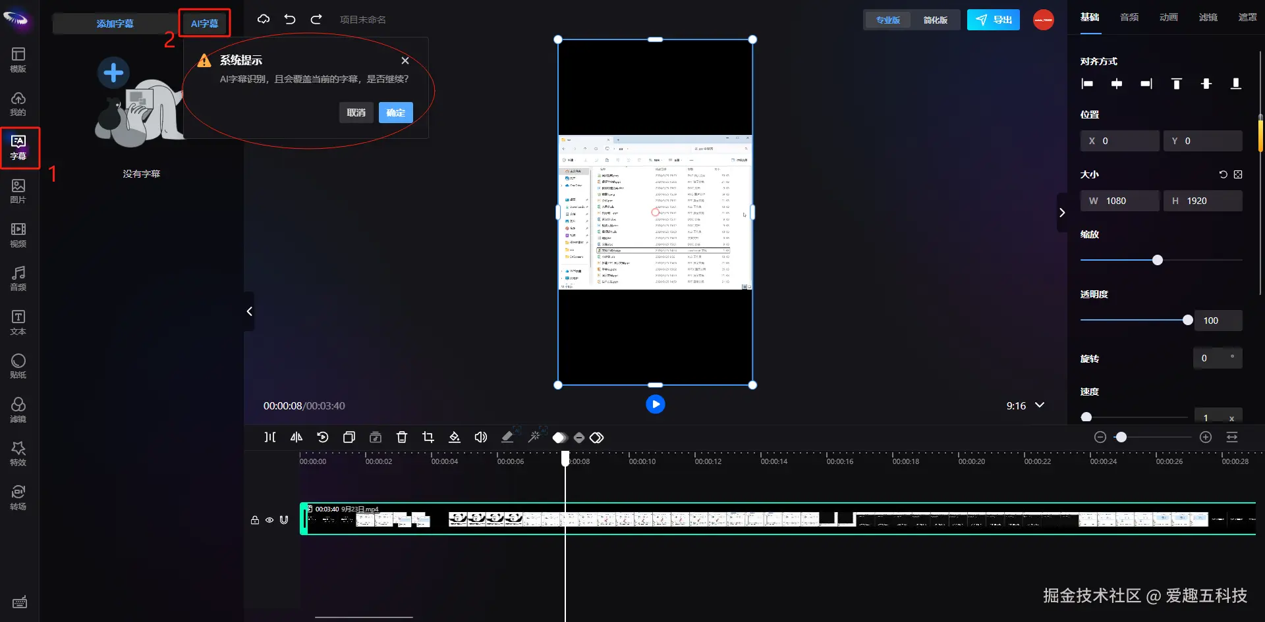1265x622 pixels.
Task: Open the 图片 images panel
Action: tap(18, 192)
